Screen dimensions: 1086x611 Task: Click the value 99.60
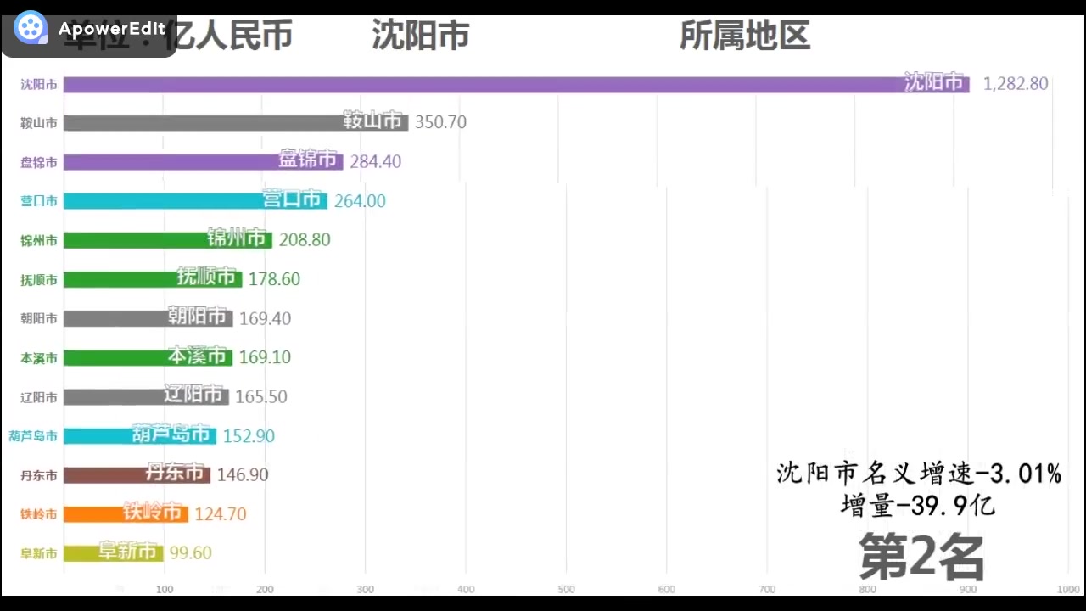pyautogui.click(x=191, y=553)
